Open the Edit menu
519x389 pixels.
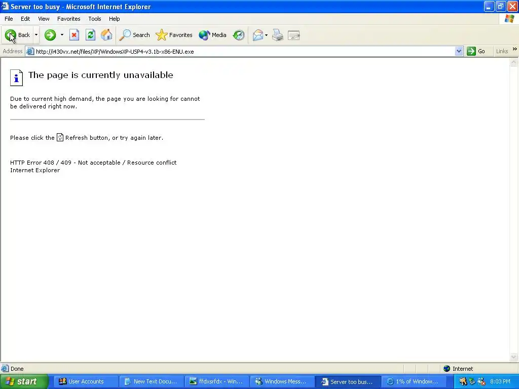point(25,19)
